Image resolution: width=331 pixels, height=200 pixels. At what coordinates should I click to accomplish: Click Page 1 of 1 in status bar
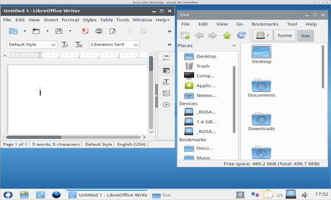[x=15, y=144]
